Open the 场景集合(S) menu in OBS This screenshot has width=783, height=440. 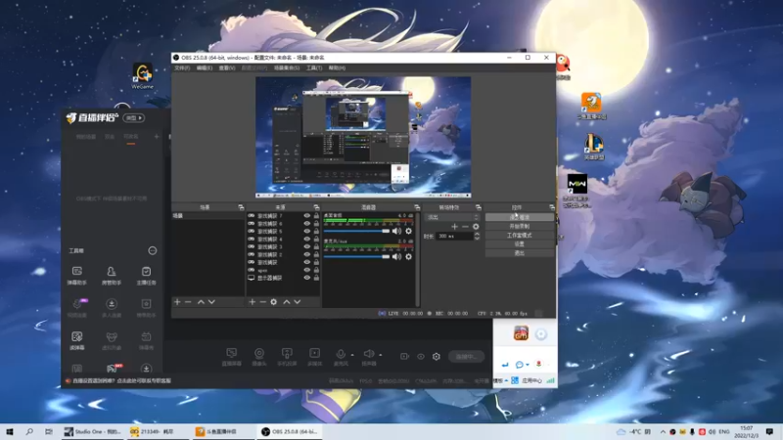pos(287,67)
